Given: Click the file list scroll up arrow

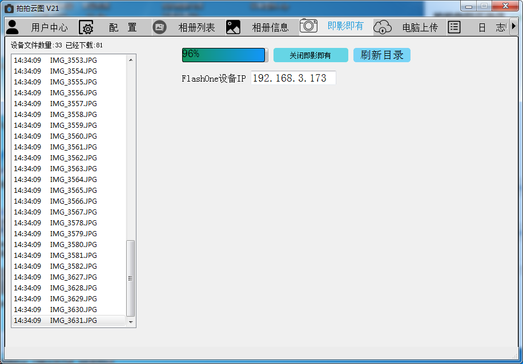Looking at the screenshot, I should point(131,60).
